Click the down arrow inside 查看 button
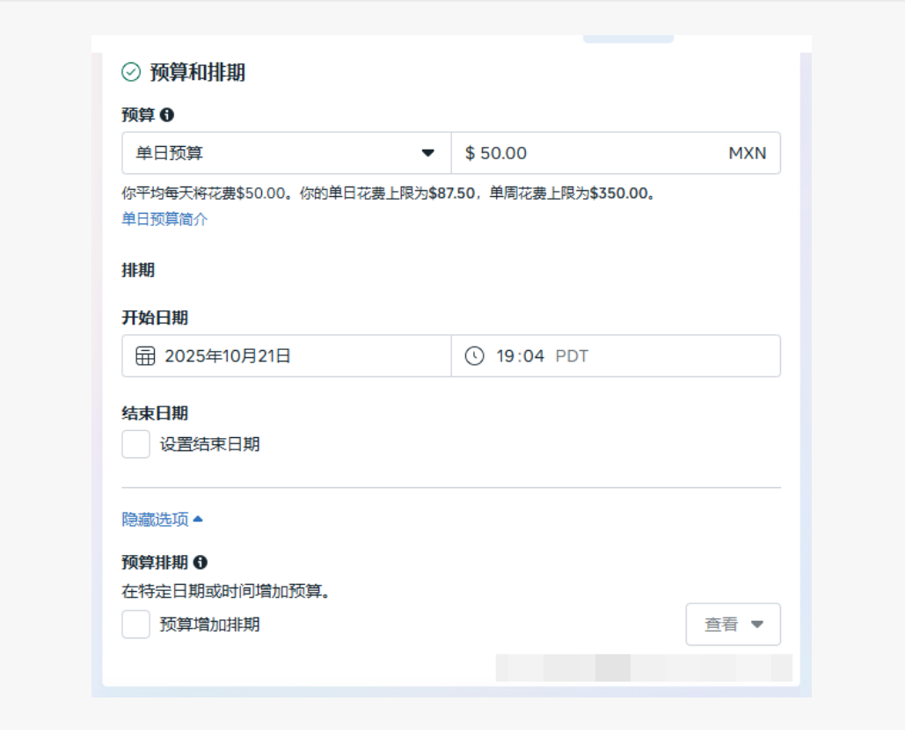905x730 pixels. 757,624
